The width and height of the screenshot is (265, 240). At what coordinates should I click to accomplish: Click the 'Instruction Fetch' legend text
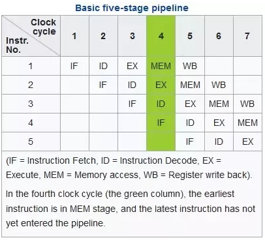pyautogui.click(x=61, y=160)
